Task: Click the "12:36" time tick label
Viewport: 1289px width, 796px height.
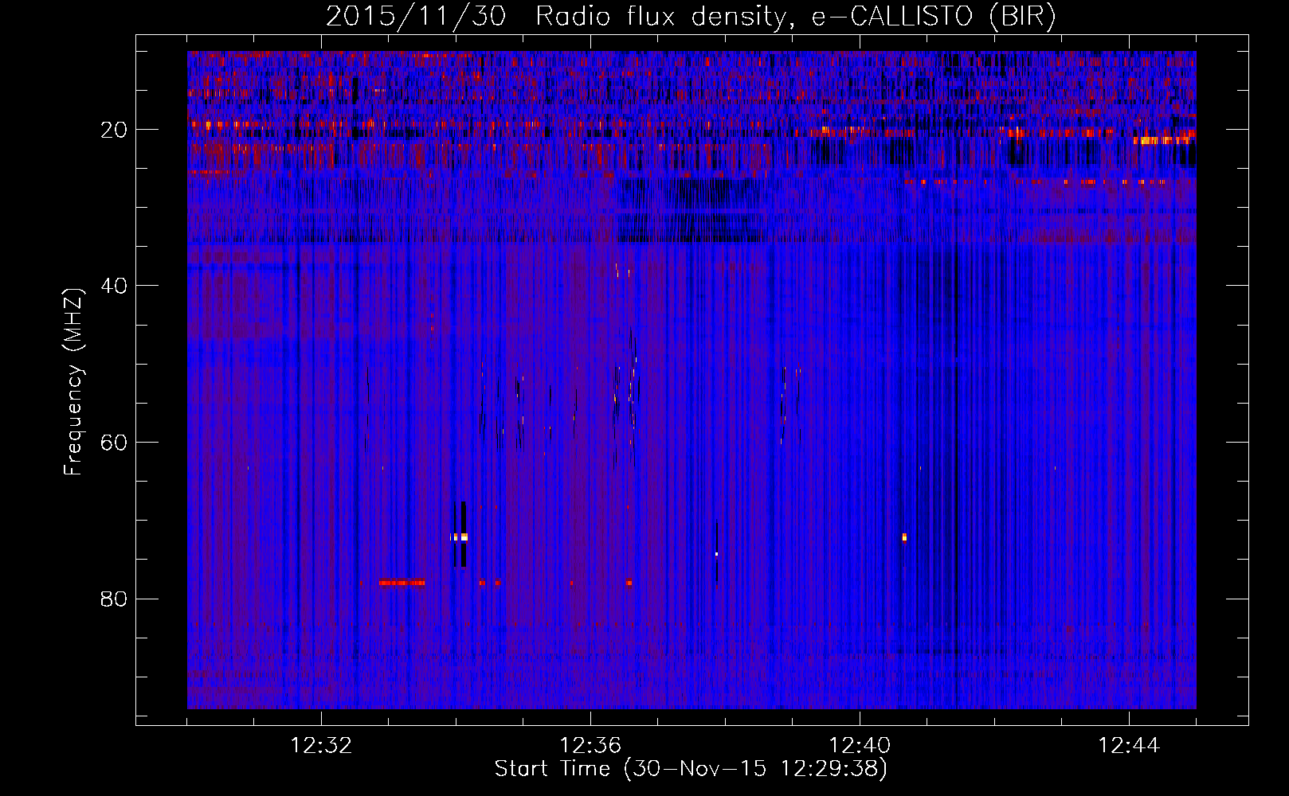Action: 590,746
